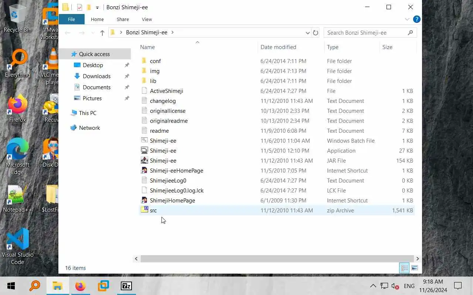Open Downloads in navigation pane
Viewport: 473px width, 295px height.
(96, 76)
